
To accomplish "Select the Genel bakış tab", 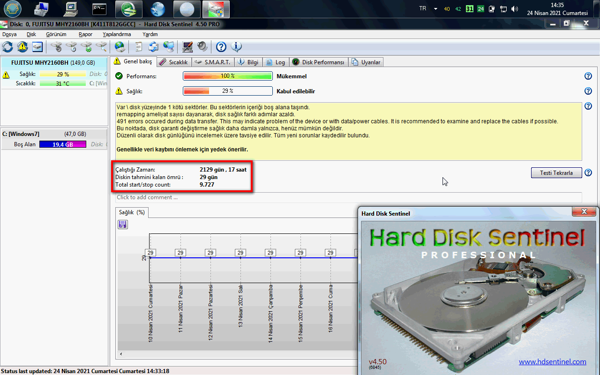I will (133, 61).
